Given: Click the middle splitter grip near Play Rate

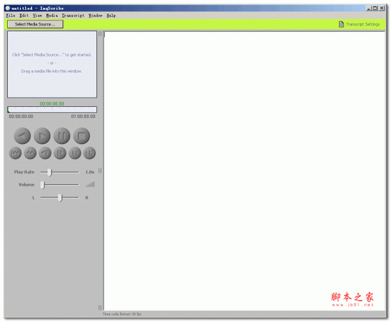Looking at the screenshot, I should pyautogui.click(x=100, y=171).
